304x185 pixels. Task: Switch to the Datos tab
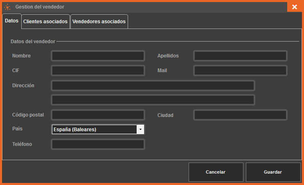11,21
